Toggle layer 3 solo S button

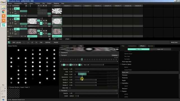click(x=10, y=13)
